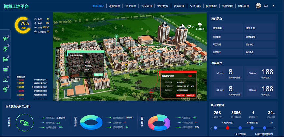Click the zZZ user avatar

pos(258,6)
